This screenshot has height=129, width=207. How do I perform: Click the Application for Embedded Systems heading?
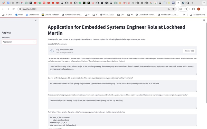(116, 30)
